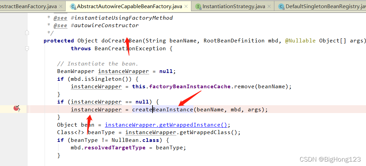Image resolution: width=366 pixels, height=166 pixels.
Task: Follow the instanceWrapper.getWrappedInstance() link
Action: click(x=166, y=125)
